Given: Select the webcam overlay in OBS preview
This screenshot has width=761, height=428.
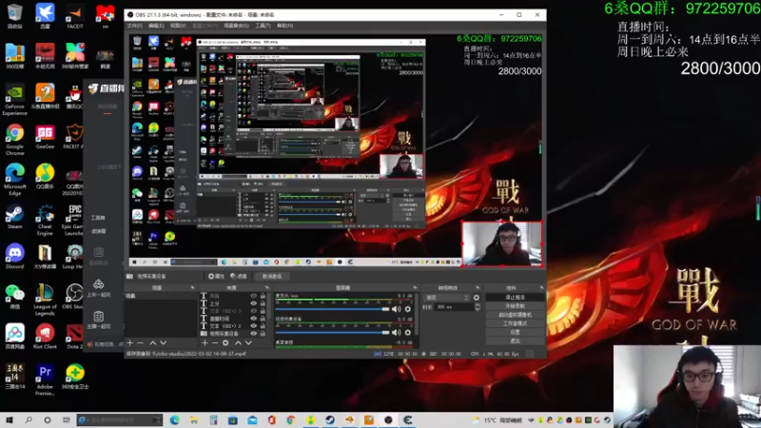Looking at the screenshot, I should coord(502,244).
